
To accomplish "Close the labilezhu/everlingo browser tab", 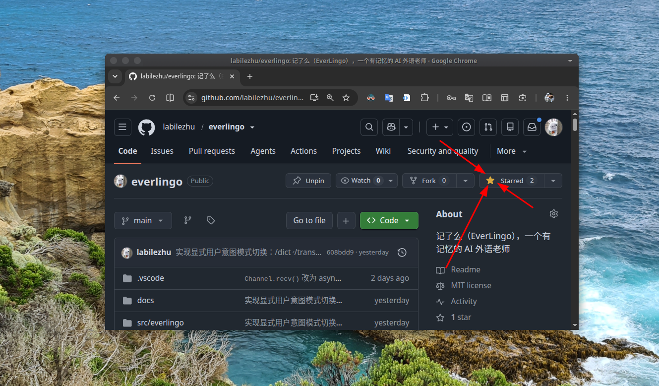I will pos(232,76).
